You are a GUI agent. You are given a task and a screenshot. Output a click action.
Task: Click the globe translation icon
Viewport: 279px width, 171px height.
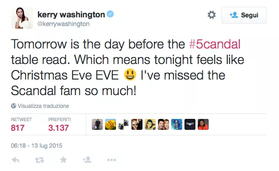pyautogui.click(x=14, y=106)
